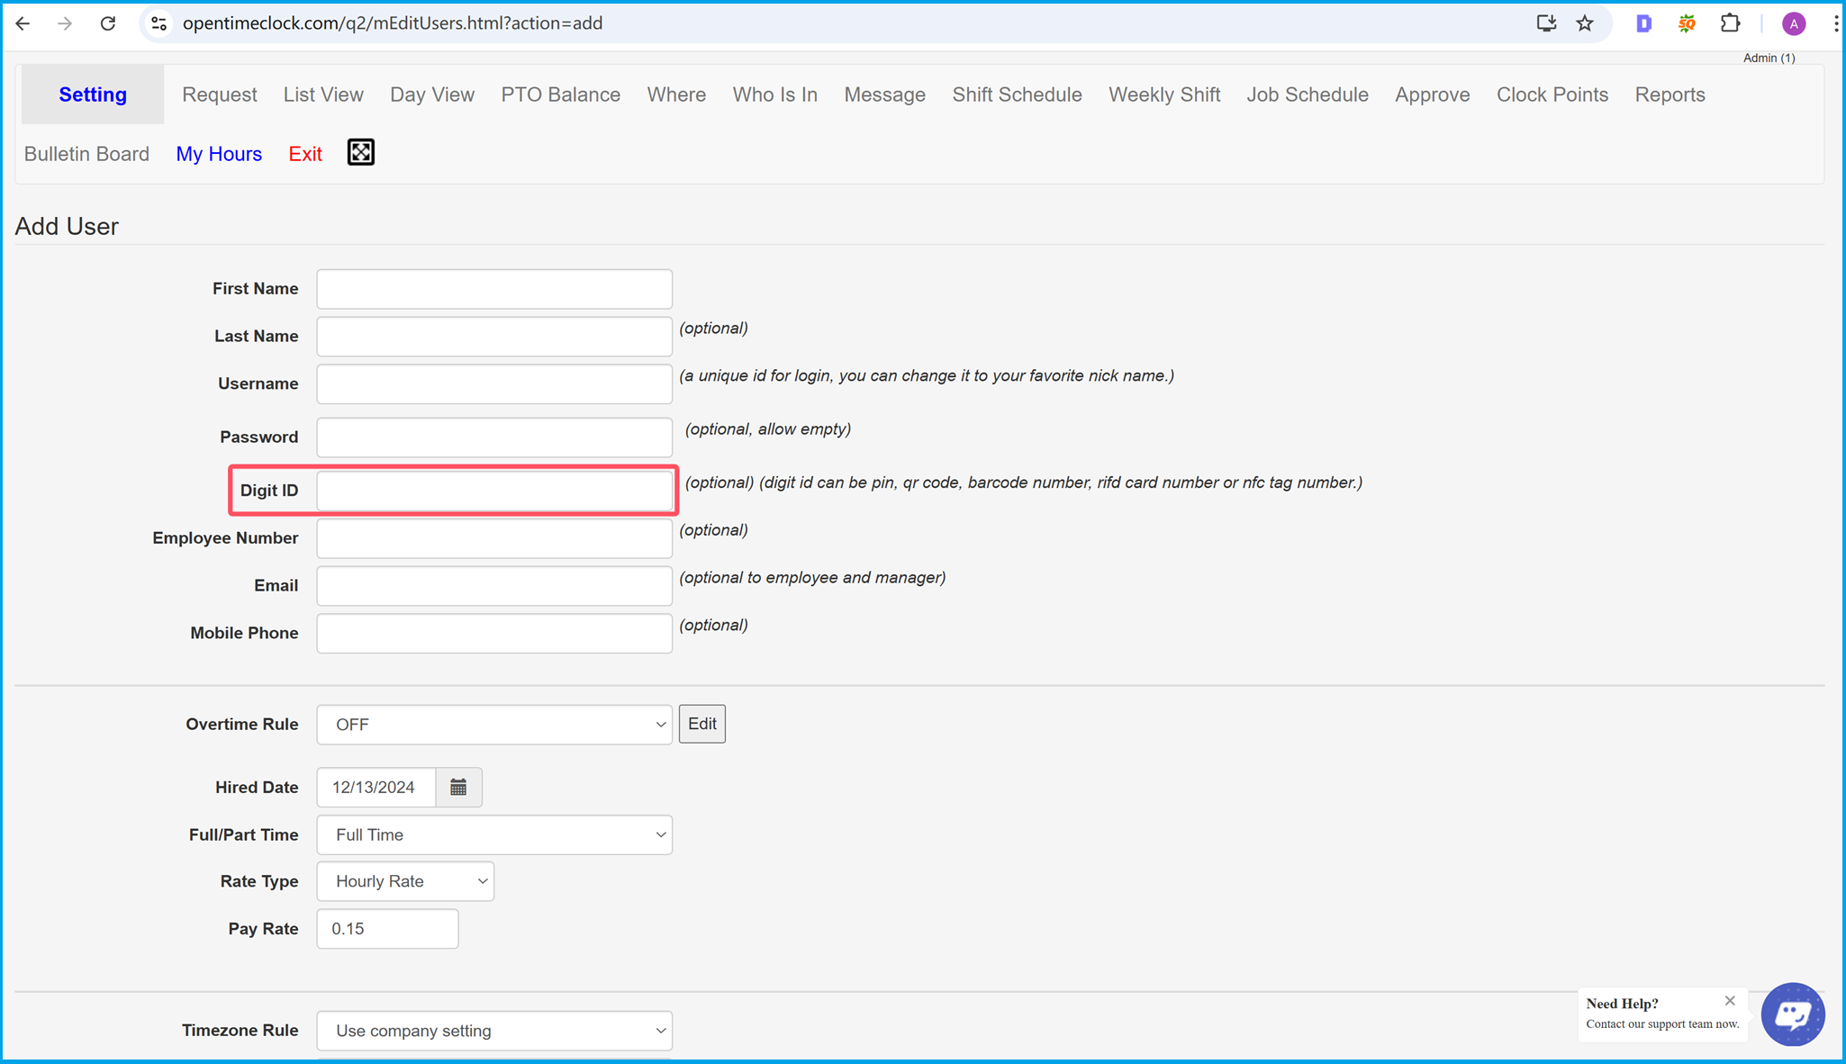Expand the Timezone Rule dropdown
Screen dimensions: 1846x1064
coord(494,1031)
